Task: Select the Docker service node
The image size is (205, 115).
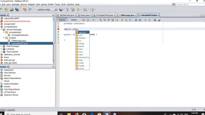Action: pos(7,87)
